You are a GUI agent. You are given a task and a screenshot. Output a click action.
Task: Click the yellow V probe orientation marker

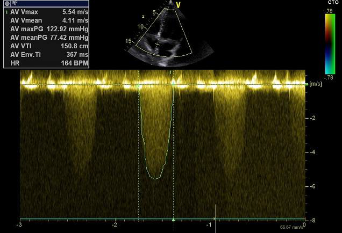179,5
